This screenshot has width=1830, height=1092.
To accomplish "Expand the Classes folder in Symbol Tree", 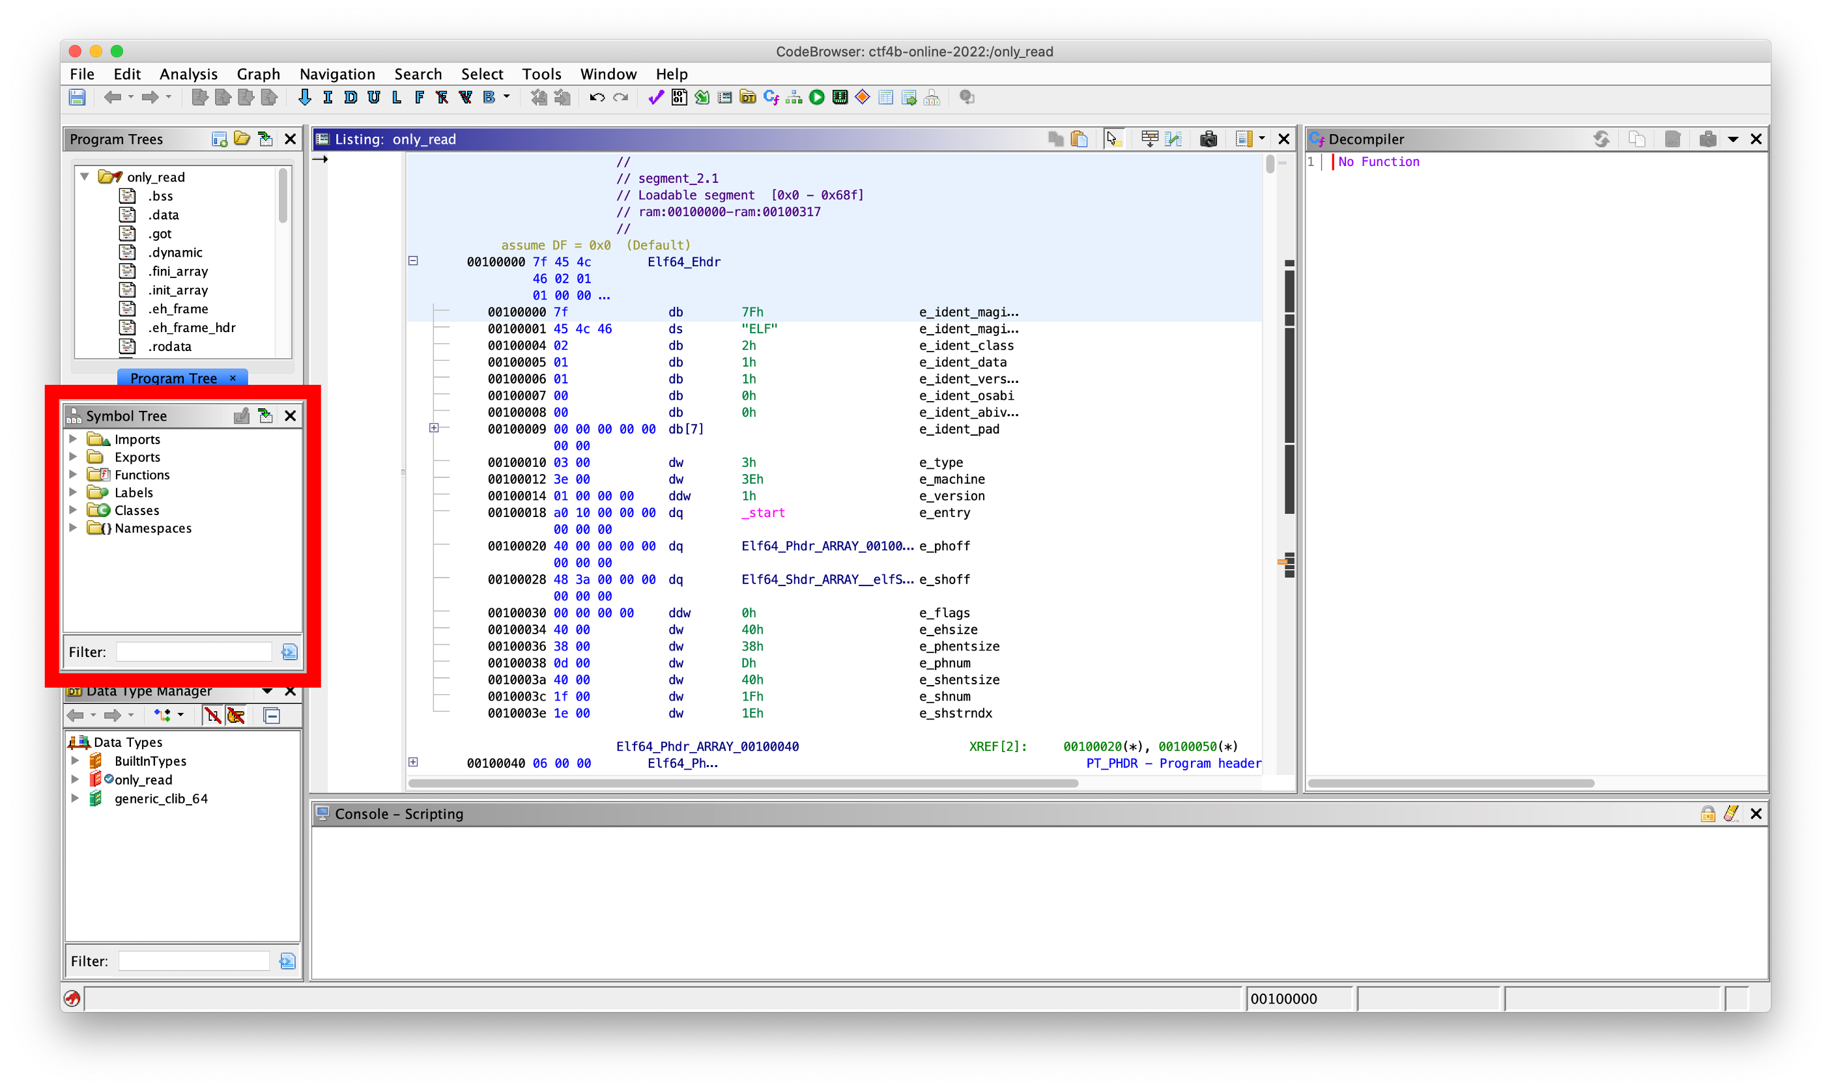I will [73, 509].
